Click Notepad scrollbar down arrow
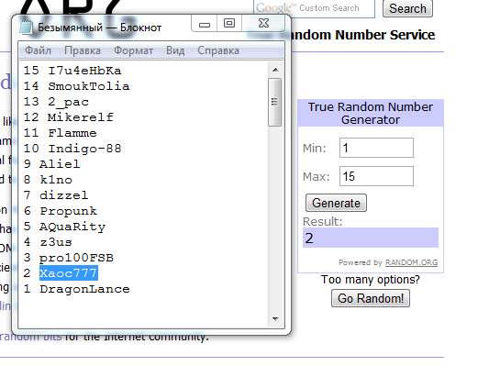 tap(275, 319)
